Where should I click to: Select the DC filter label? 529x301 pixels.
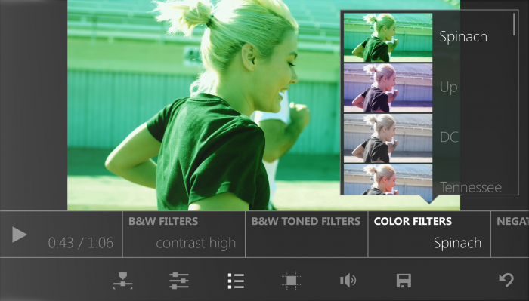(449, 137)
